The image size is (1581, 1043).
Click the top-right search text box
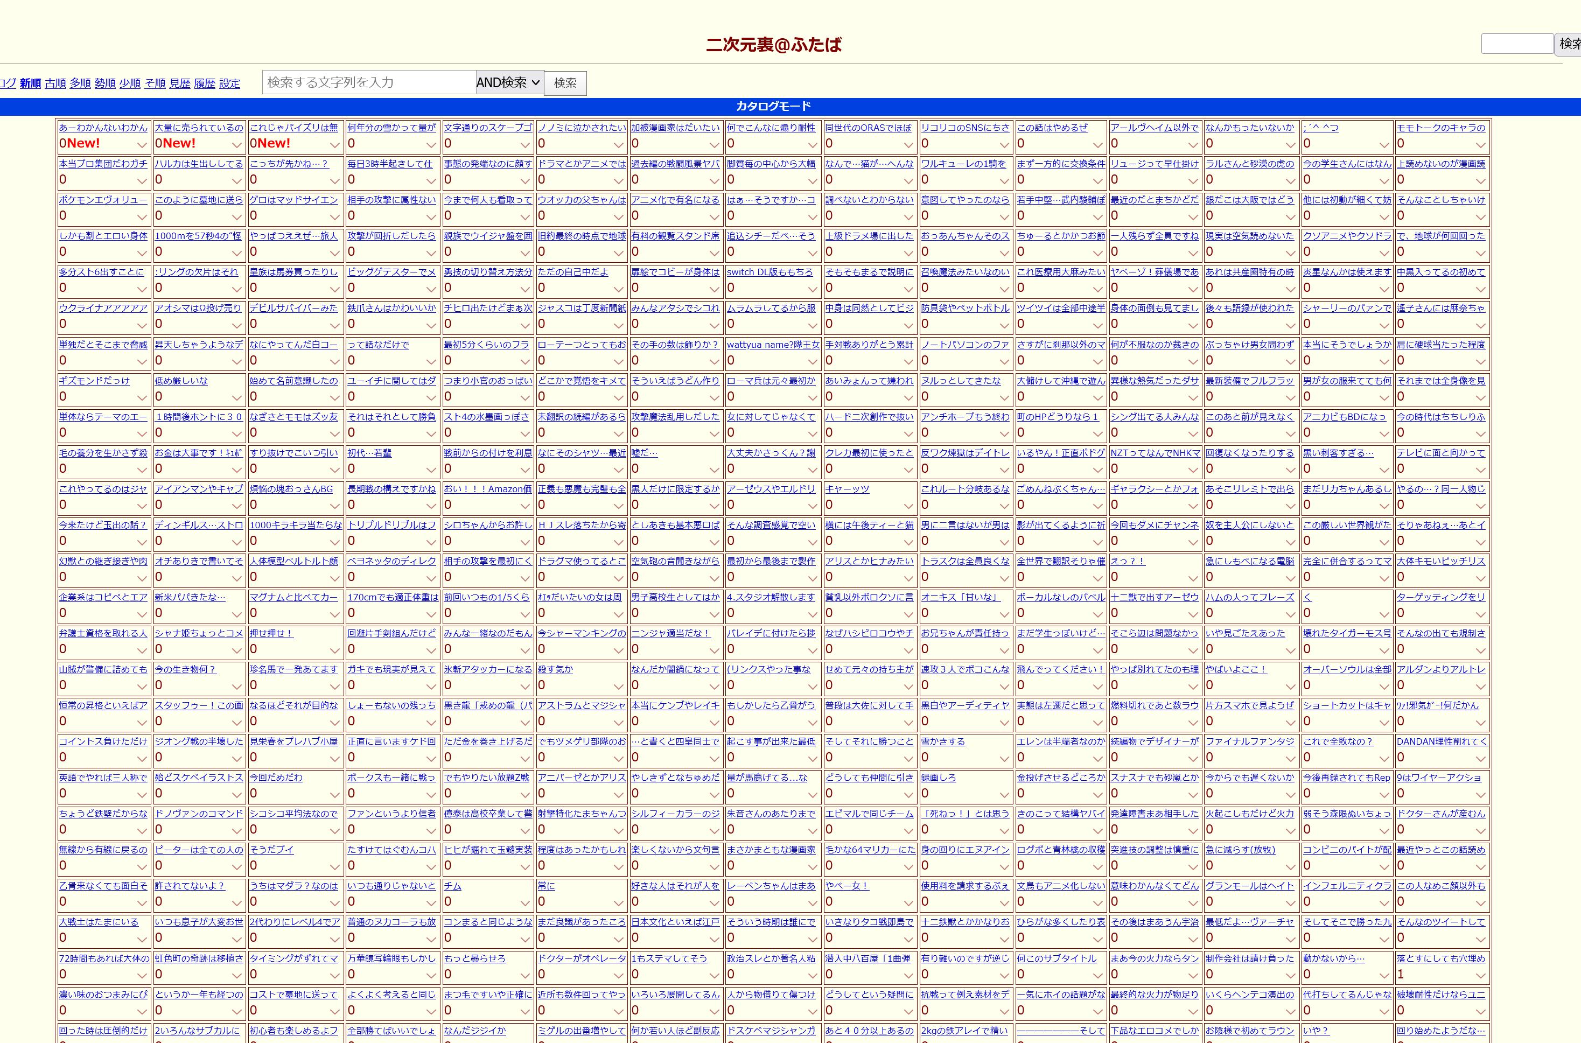point(1516,44)
